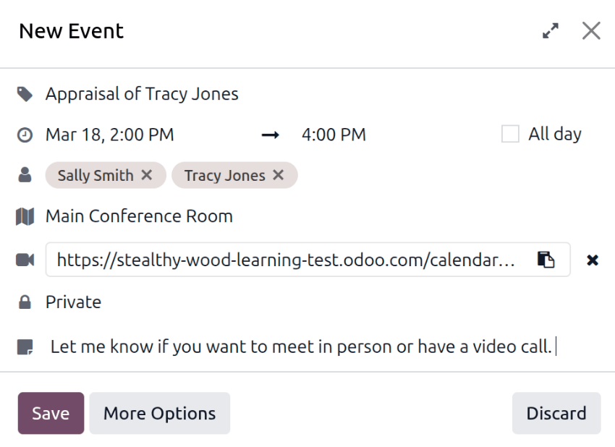Copy the videocall URL to clipboard
This screenshot has height=447, width=615.
tap(546, 260)
